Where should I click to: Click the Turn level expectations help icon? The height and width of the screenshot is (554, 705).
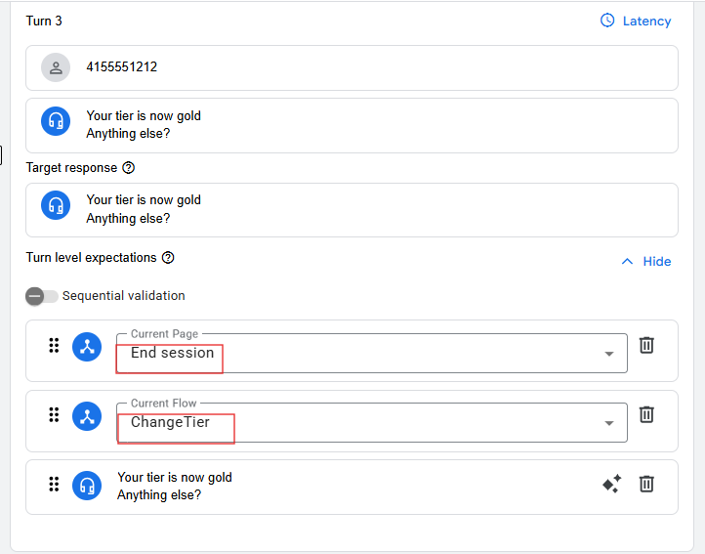(x=168, y=258)
